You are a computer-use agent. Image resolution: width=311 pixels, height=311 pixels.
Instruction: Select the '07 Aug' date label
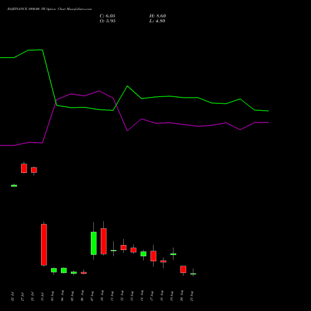92,296
